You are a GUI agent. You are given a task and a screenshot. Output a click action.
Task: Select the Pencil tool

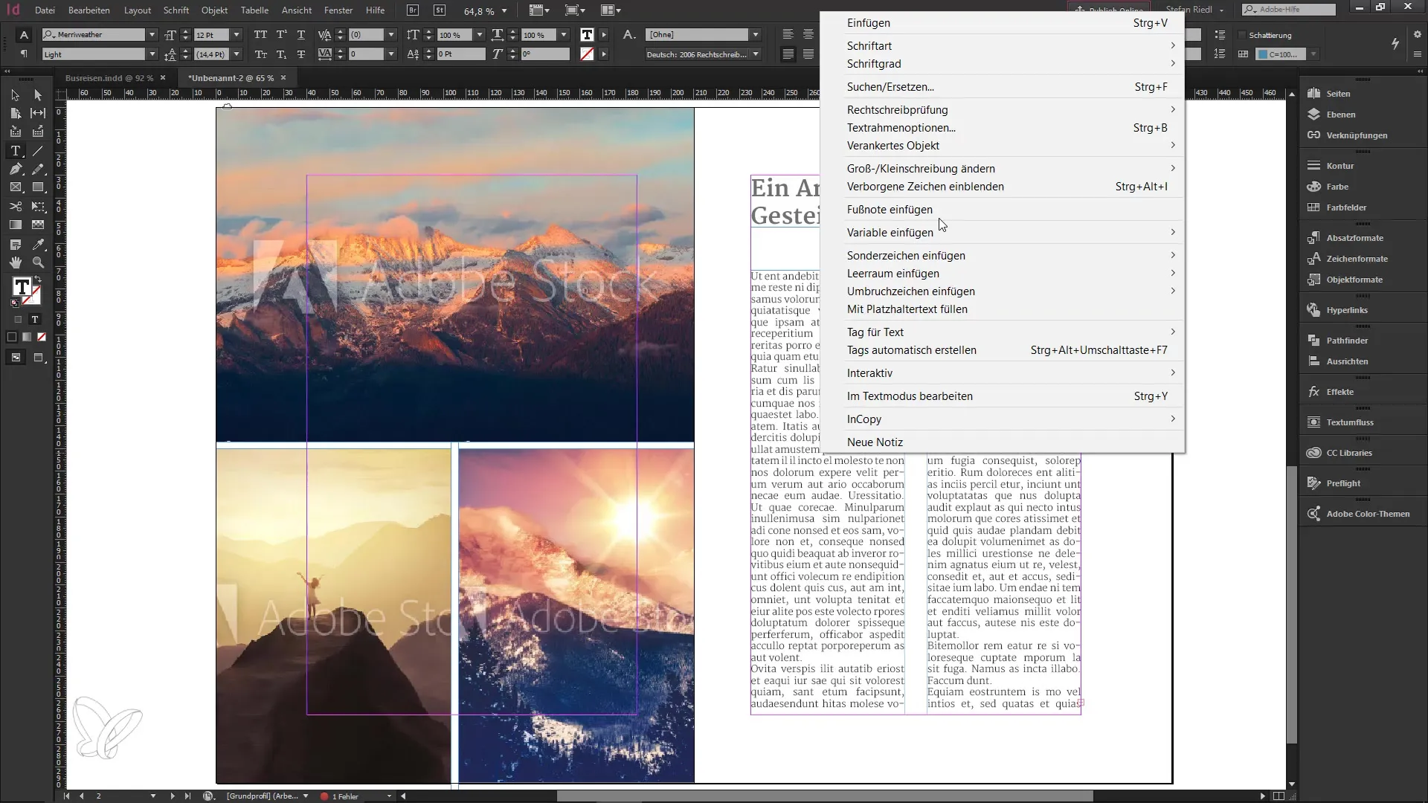click(x=38, y=170)
